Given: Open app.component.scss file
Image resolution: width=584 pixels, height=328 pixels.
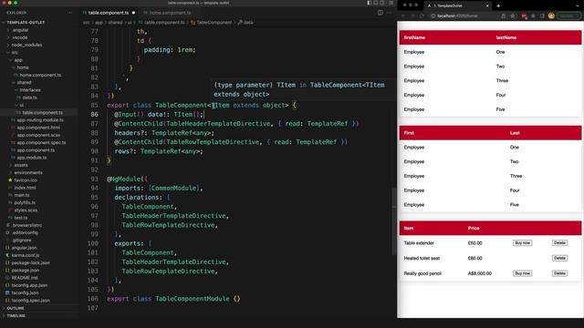Looking at the screenshot, I should pos(38,135).
